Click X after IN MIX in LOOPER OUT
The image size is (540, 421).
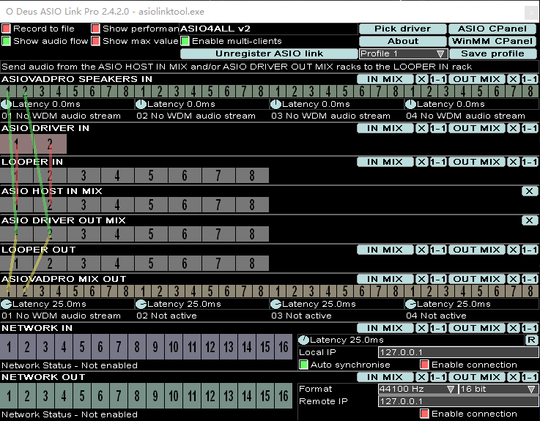[421, 250]
